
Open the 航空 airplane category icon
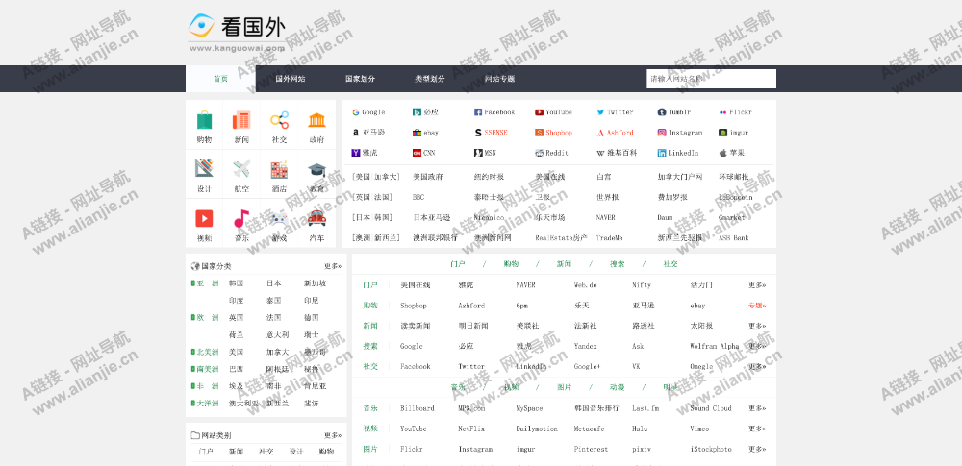pos(241,168)
